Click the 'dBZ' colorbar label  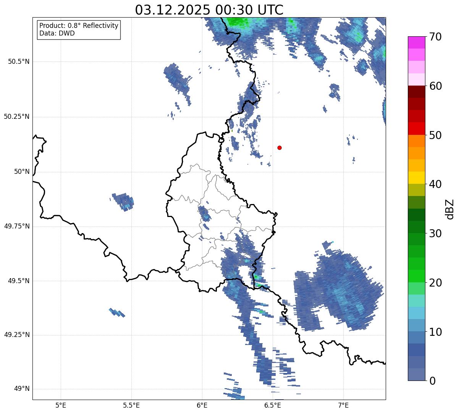click(450, 209)
